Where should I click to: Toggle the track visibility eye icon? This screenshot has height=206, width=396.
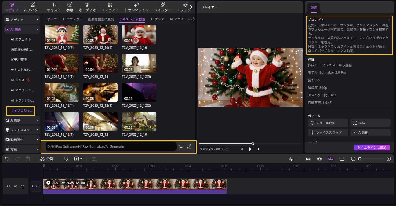[x=16, y=186]
